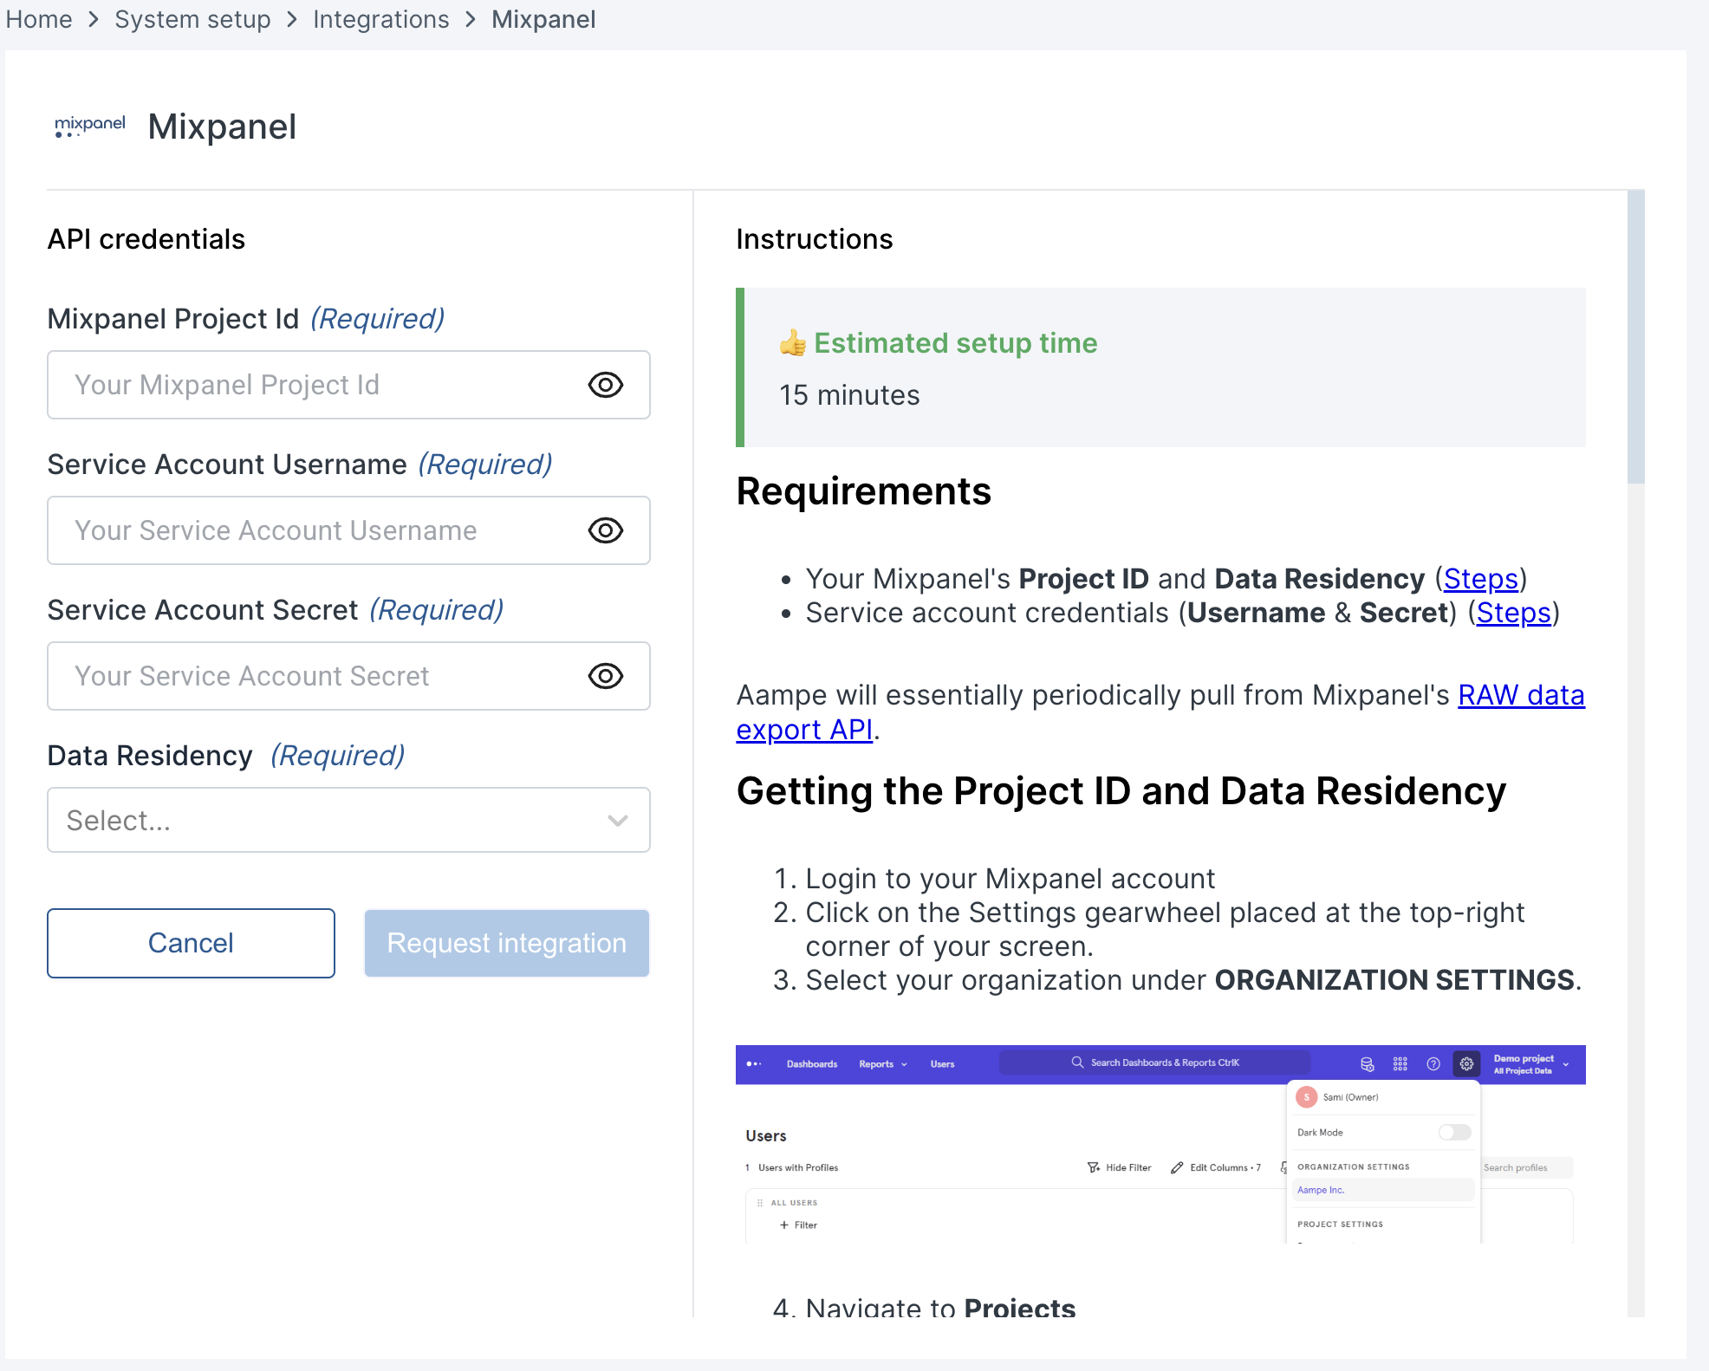Show the Mixpanel Project Id value
The width and height of the screenshot is (1709, 1371).
(x=605, y=385)
